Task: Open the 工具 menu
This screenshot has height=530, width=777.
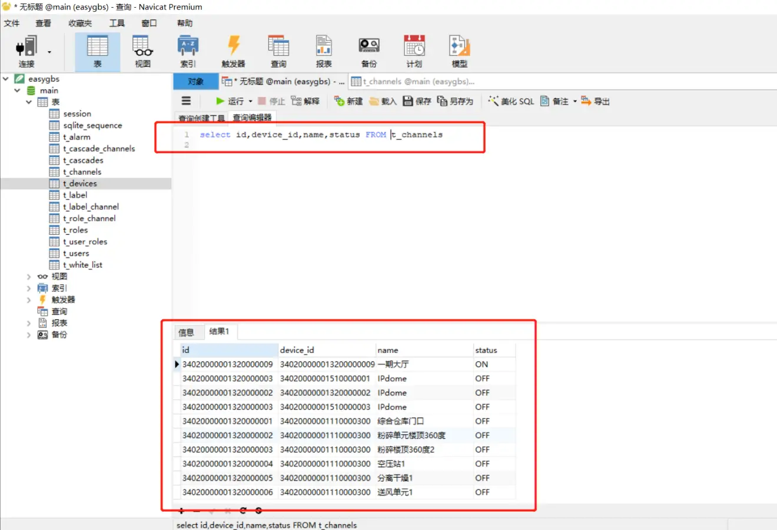Action: pos(116,23)
